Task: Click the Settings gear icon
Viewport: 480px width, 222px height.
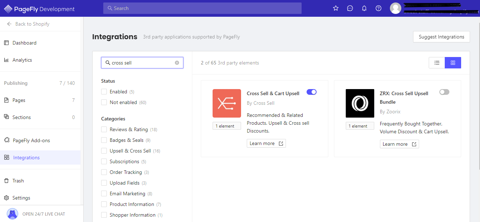Action: point(6,198)
